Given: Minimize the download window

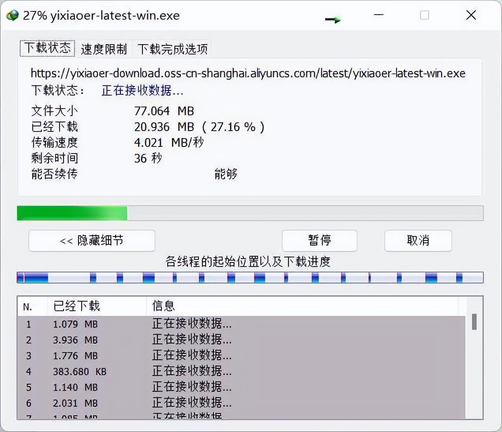Looking at the screenshot, I should pyautogui.click(x=379, y=15).
